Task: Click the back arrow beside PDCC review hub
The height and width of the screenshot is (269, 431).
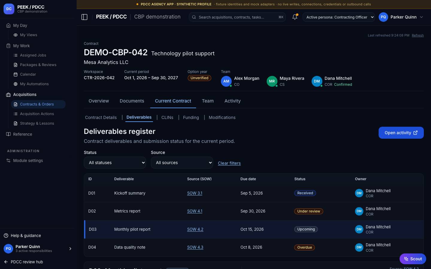Action: click(6, 262)
